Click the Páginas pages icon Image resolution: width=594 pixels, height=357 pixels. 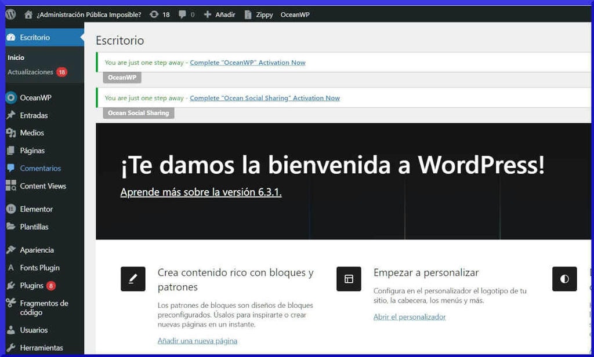[11, 151]
